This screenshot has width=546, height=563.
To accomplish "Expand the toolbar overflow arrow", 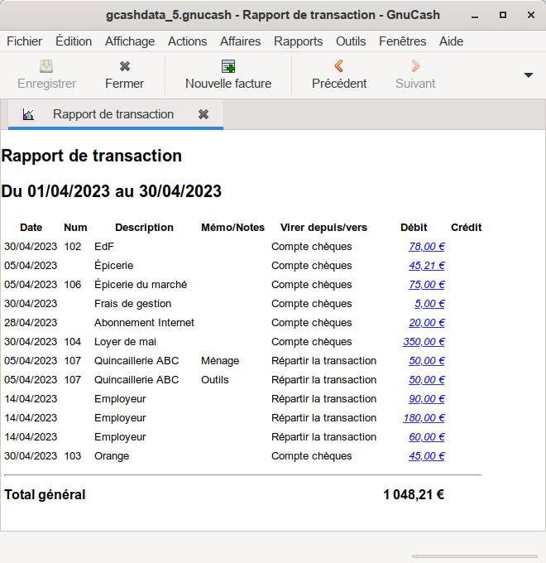I will point(529,75).
